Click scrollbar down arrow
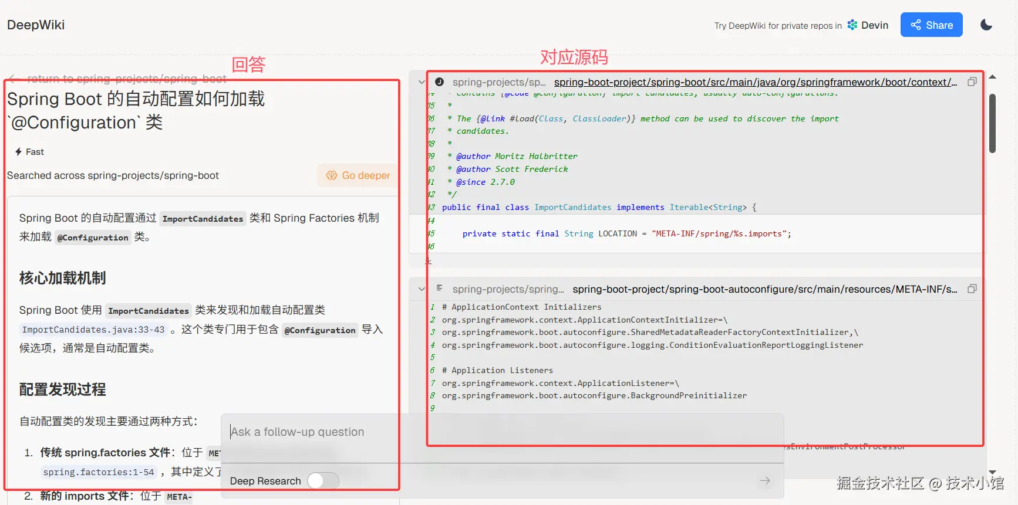1018x505 pixels. click(992, 472)
